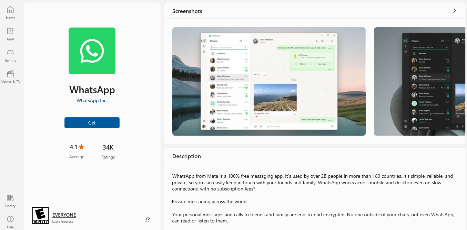Open your Library
This screenshot has width=467, height=230.
[10, 201]
